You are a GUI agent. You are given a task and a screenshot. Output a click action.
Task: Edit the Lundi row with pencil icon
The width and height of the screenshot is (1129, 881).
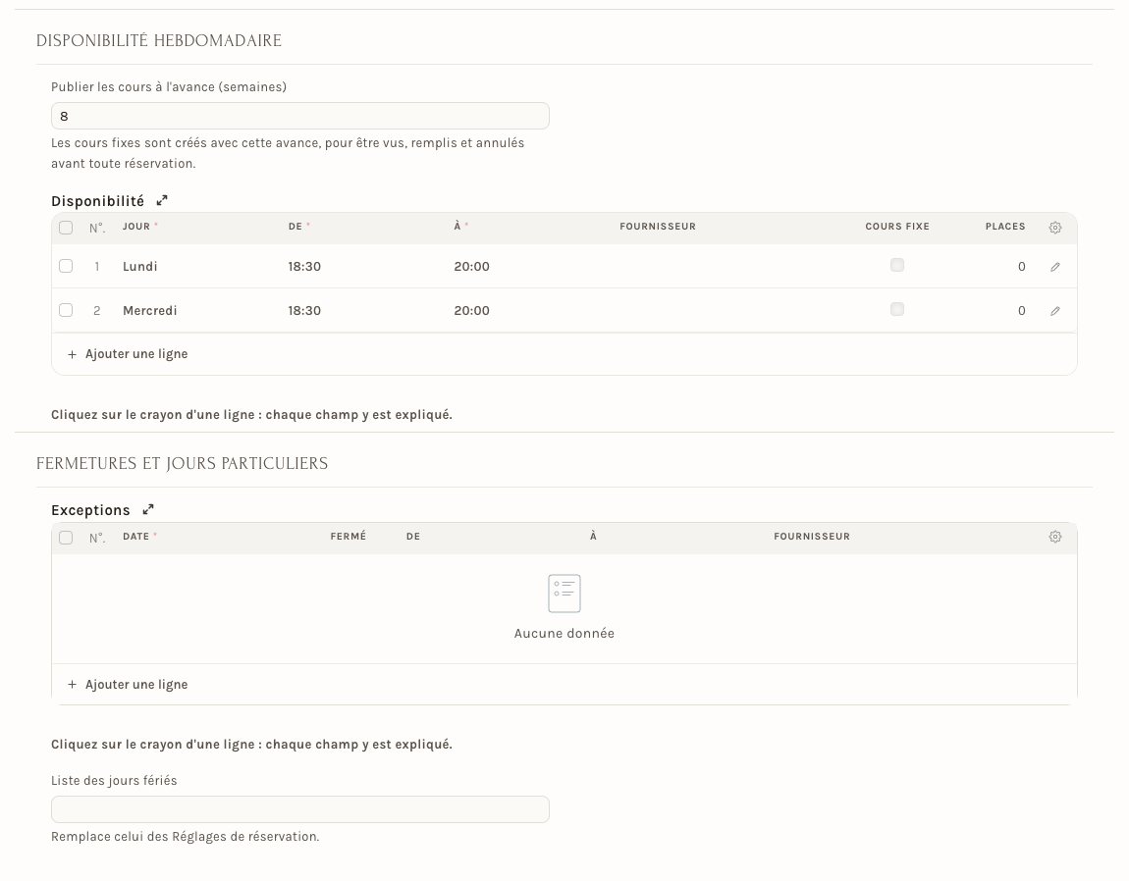coord(1054,267)
